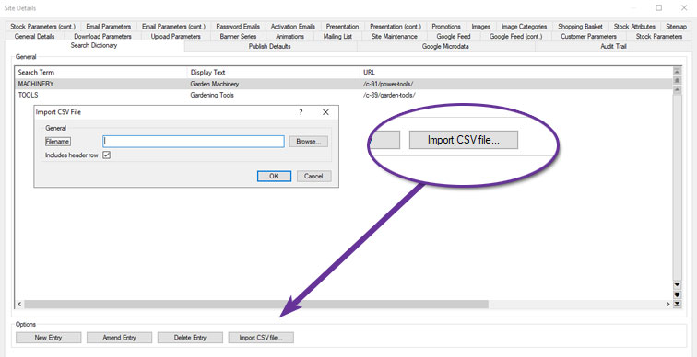Open the Google Feed tab

pyautogui.click(x=454, y=37)
